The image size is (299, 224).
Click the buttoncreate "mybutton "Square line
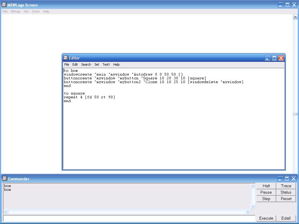click(x=135, y=78)
